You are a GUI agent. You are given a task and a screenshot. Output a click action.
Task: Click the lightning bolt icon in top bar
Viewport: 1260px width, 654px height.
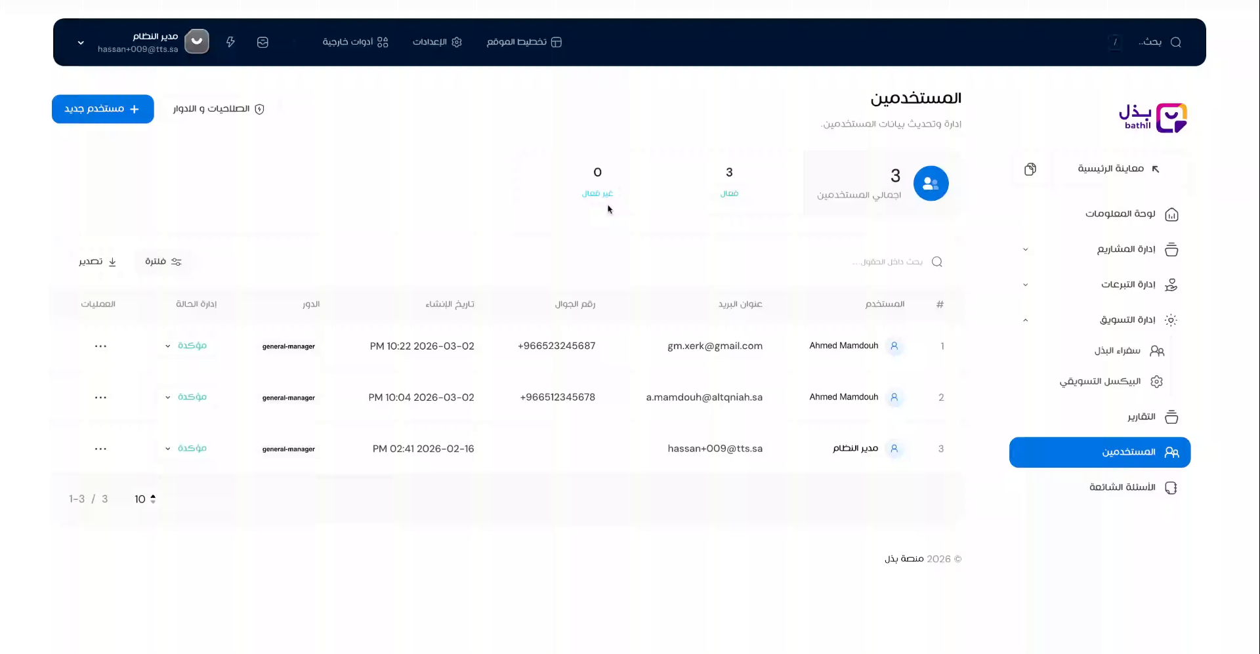click(230, 42)
